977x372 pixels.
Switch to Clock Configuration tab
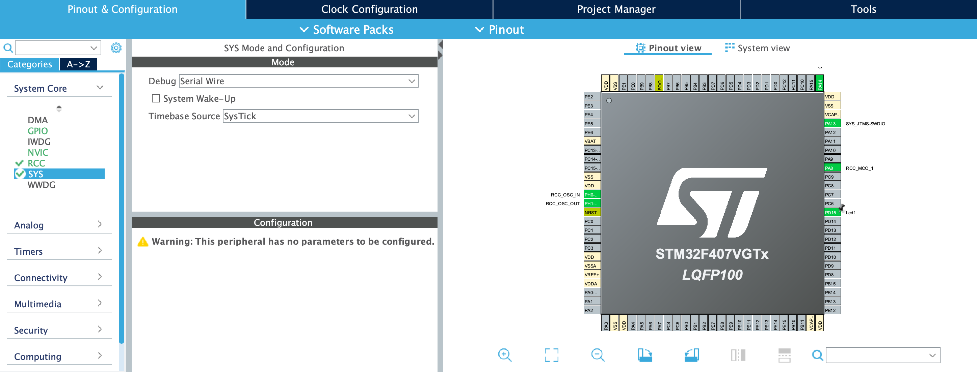[369, 9]
